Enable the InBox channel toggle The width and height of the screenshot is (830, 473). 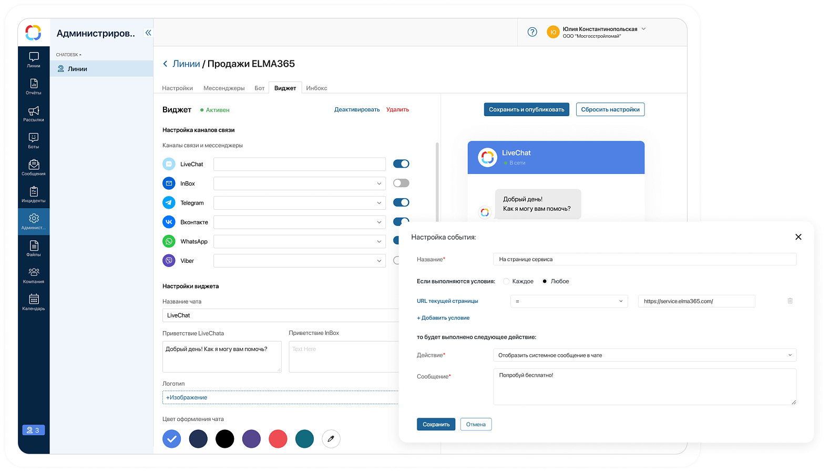pyautogui.click(x=401, y=183)
